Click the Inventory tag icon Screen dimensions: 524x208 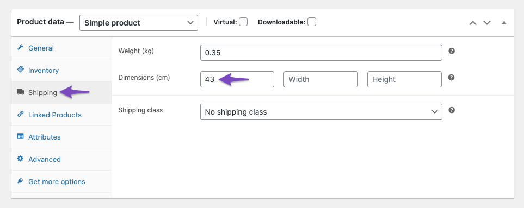pyautogui.click(x=20, y=70)
